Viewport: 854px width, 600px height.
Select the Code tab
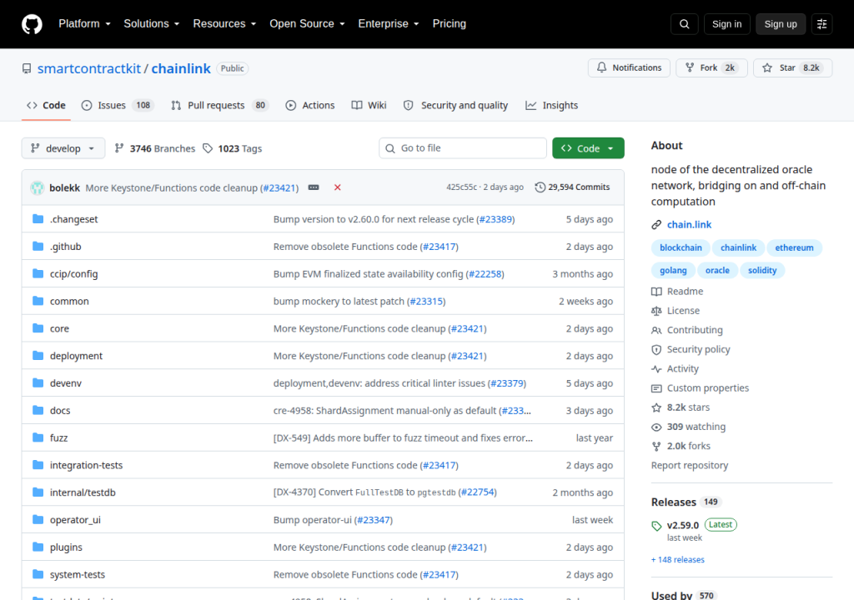coord(47,105)
